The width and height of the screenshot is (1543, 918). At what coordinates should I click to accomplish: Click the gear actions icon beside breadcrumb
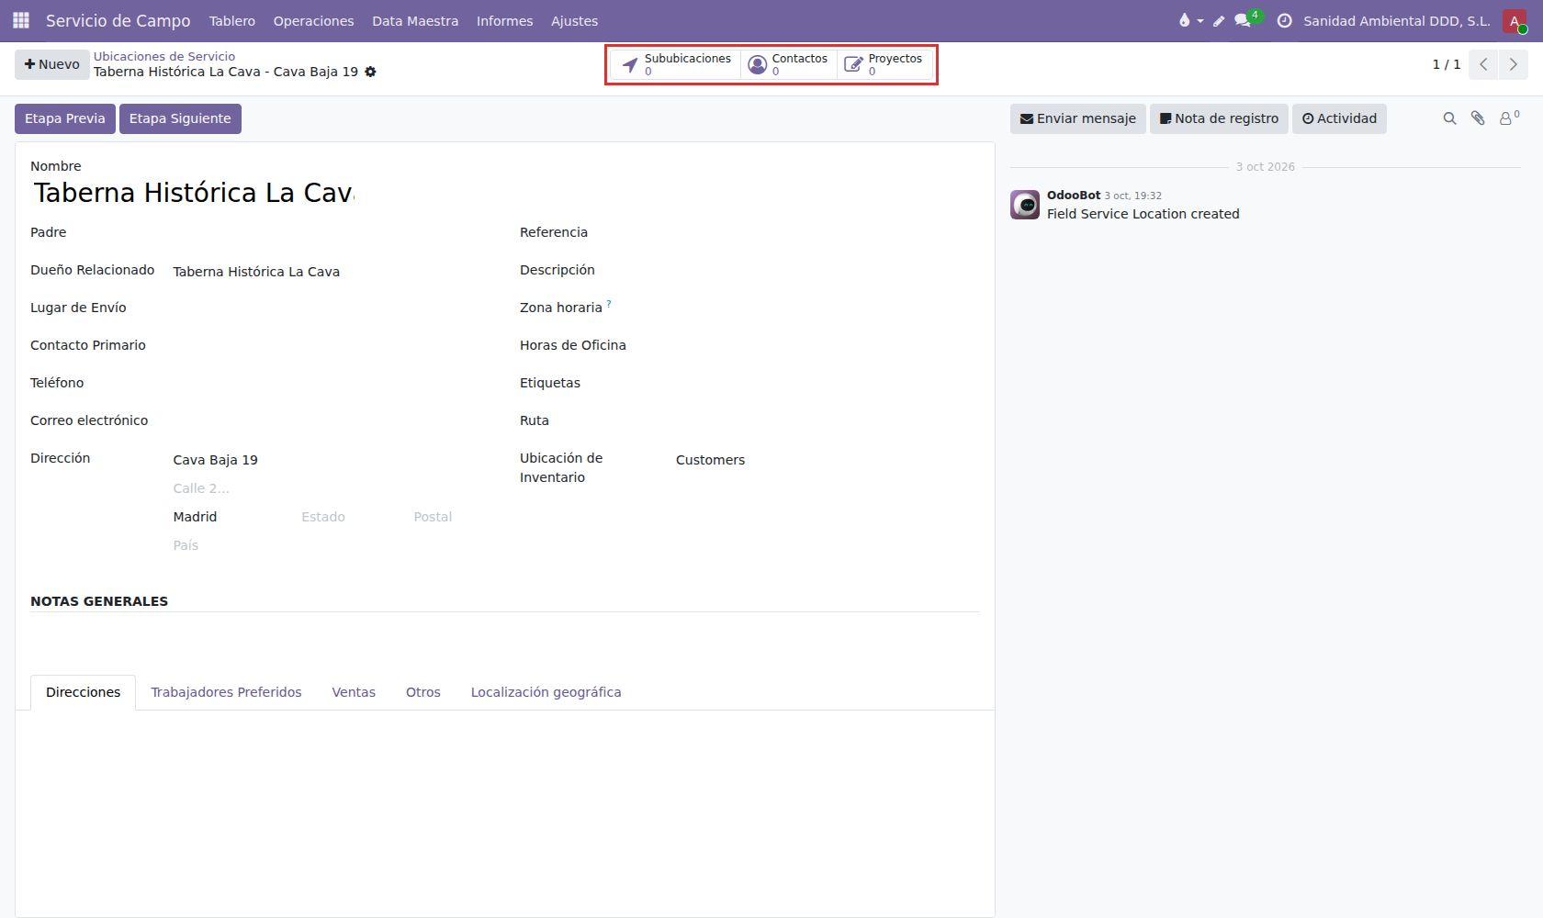[370, 72]
